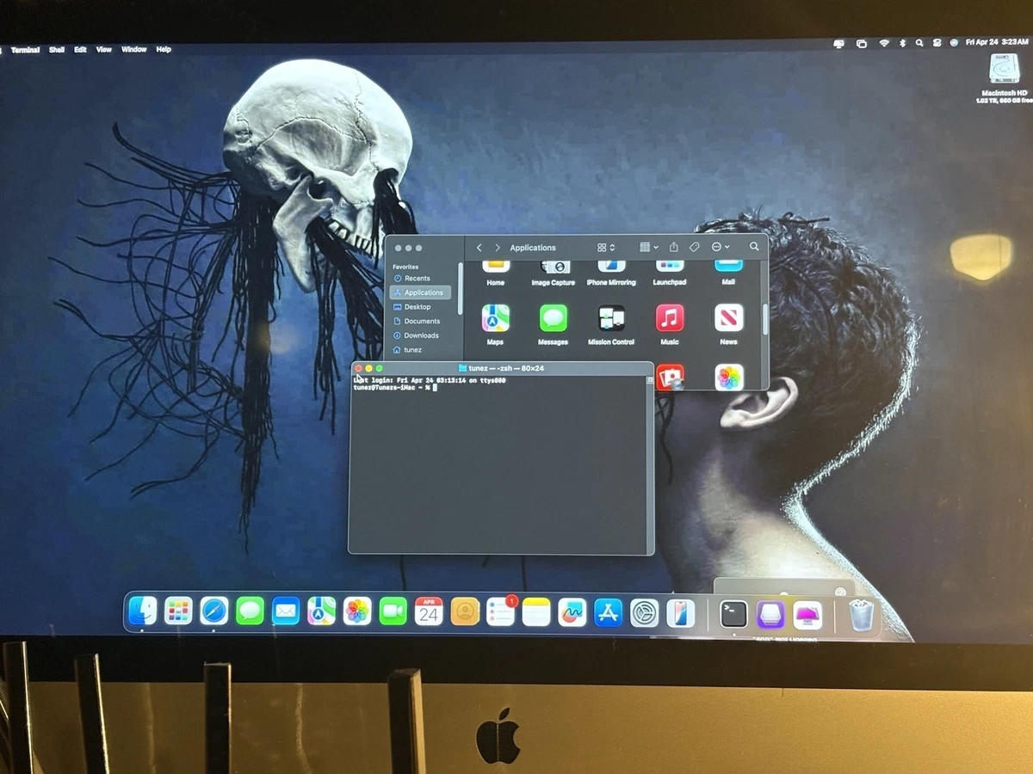Open Contacts from the Dock
Screen dimensions: 1033x774
click(x=465, y=611)
